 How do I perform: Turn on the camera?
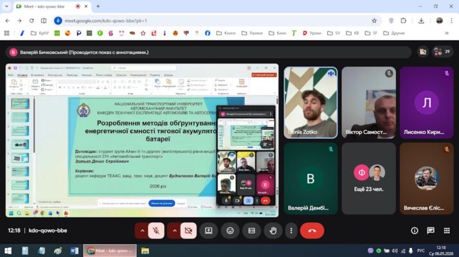[x=188, y=231]
